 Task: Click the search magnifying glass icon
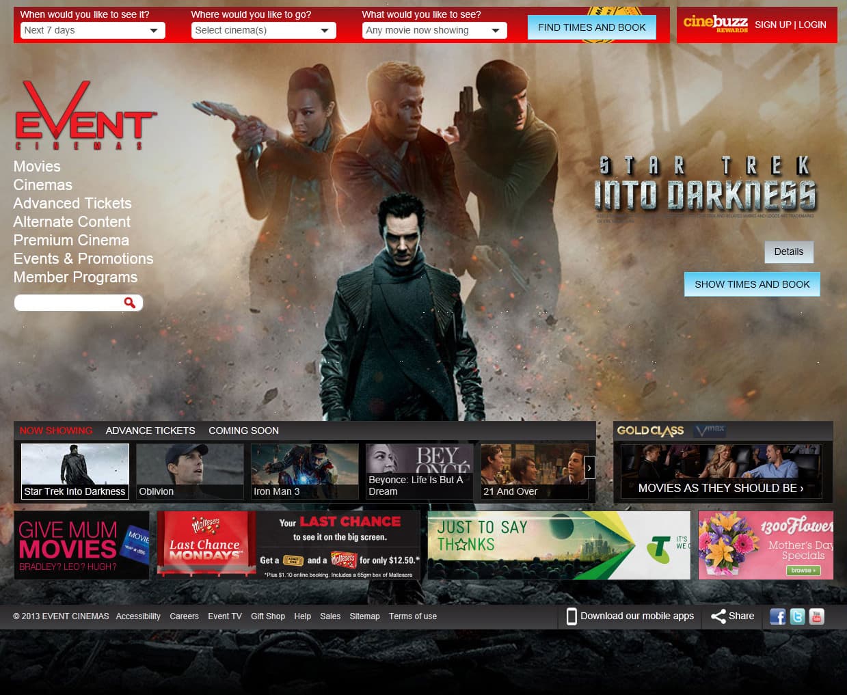(129, 302)
